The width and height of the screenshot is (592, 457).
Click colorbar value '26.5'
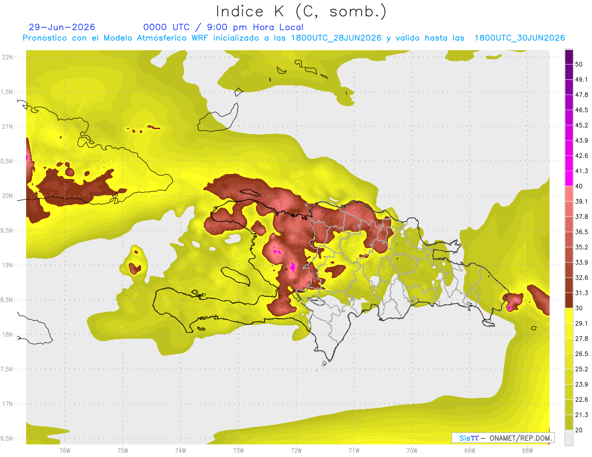click(x=582, y=353)
